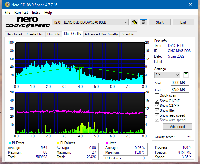Screen dimensions: 200x164
Task: Open the Run Test menu
Action: click(21, 13)
